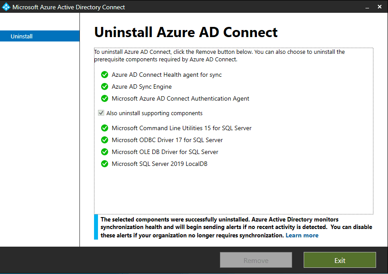This screenshot has height=274, width=388.
Task: Click Microsoft SQL Server 2019 LocalDB text
Action: click(159, 164)
